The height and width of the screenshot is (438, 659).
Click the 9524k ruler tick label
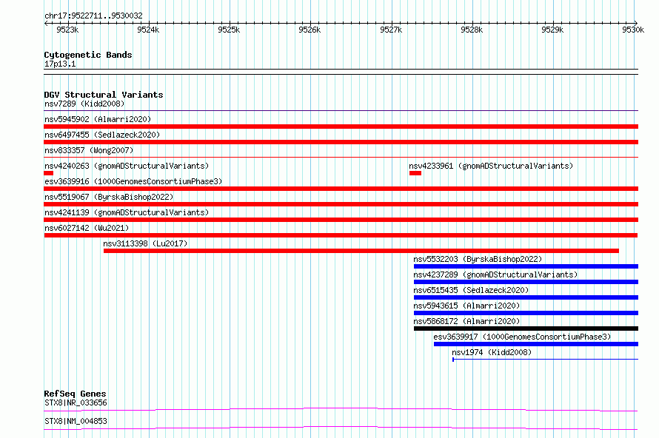(x=148, y=30)
